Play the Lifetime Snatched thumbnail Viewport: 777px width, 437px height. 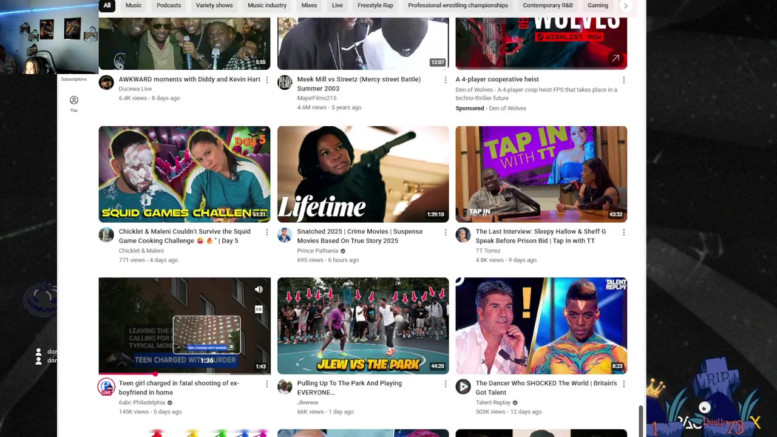[363, 174]
